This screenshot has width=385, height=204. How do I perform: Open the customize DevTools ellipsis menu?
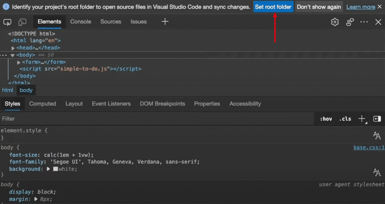pos(364,22)
